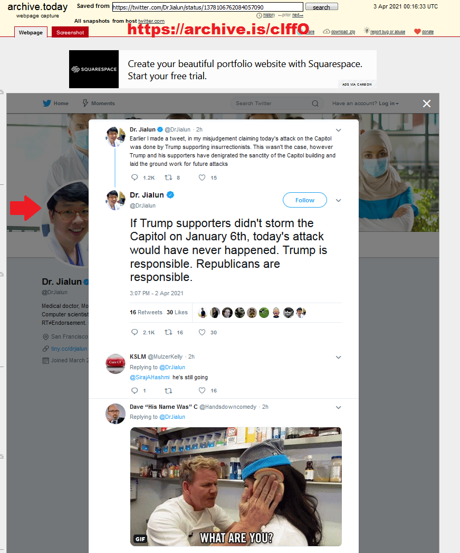Open the chevron menu beside the Follow button

[x=339, y=200]
